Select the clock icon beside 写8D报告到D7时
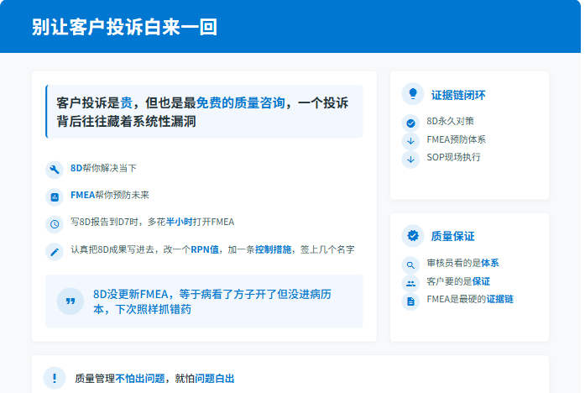Image resolution: width=585 pixels, height=393 pixels. pyautogui.click(x=55, y=224)
